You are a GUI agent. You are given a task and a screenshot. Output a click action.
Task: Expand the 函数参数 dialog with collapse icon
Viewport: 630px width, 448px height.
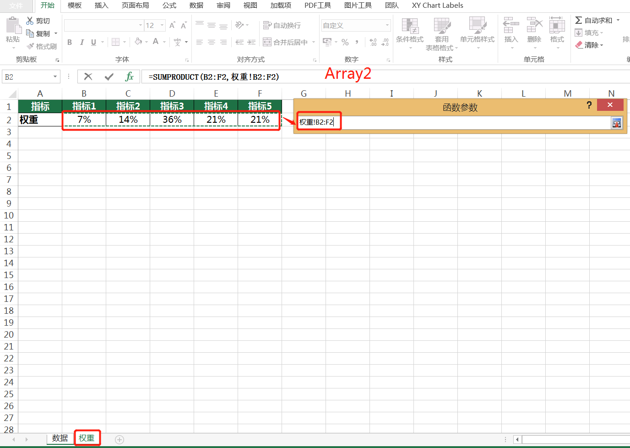click(x=617, y=122)
